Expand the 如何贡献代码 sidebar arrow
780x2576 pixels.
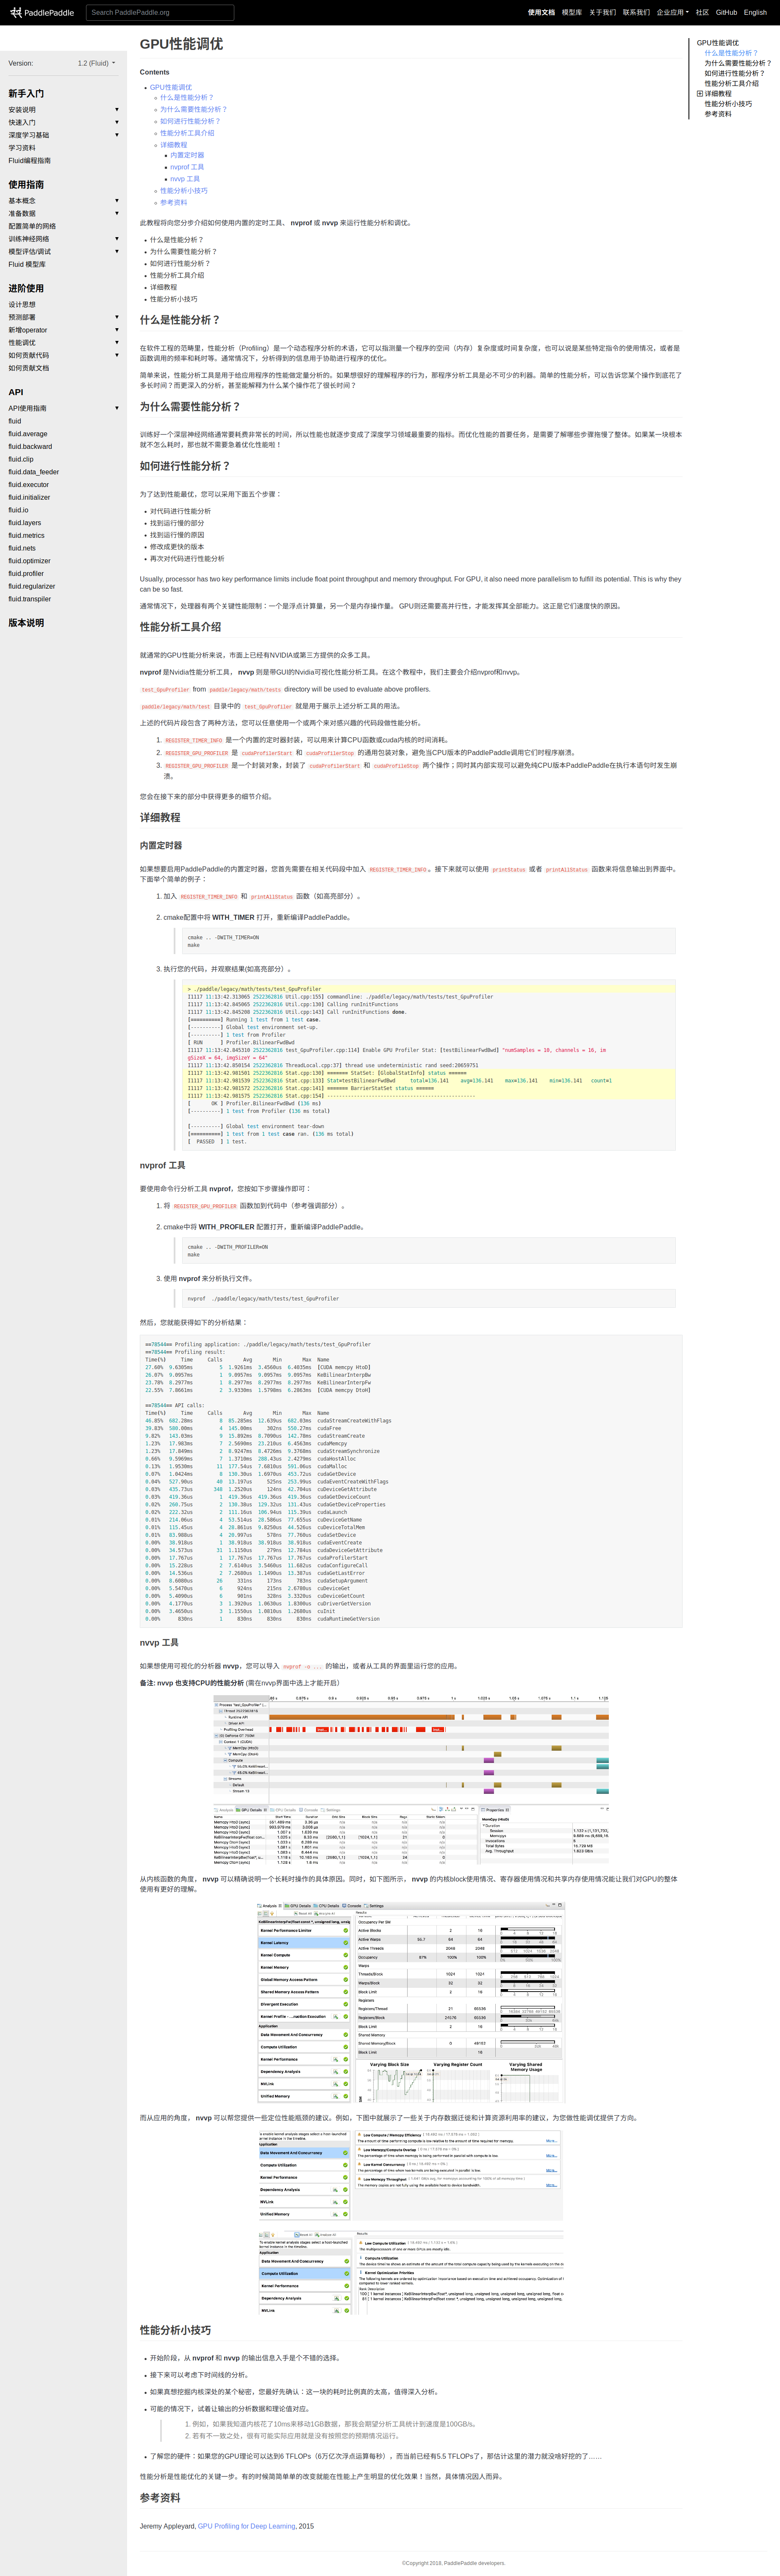[116, 355]
